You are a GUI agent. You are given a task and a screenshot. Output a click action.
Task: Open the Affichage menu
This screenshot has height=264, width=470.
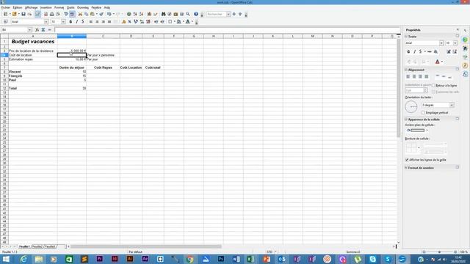31,7
